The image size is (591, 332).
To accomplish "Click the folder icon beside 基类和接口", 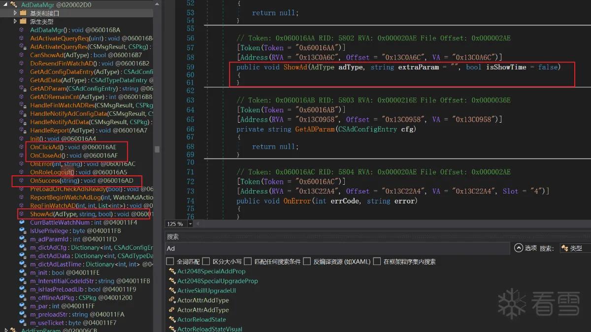I will [23, 13].
